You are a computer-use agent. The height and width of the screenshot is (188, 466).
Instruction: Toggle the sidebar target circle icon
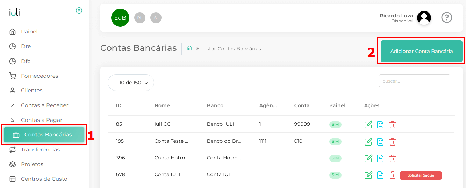79,10
